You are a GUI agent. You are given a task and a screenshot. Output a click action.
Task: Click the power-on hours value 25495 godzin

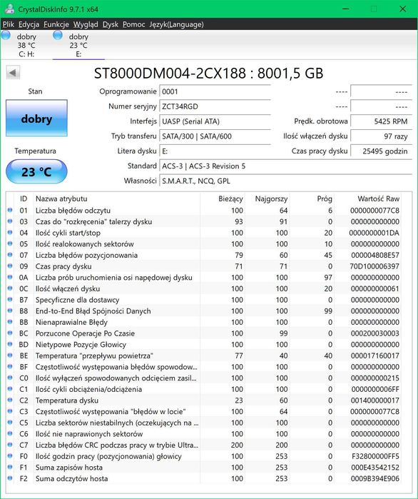pyautogui.click(x=381, y=151)
